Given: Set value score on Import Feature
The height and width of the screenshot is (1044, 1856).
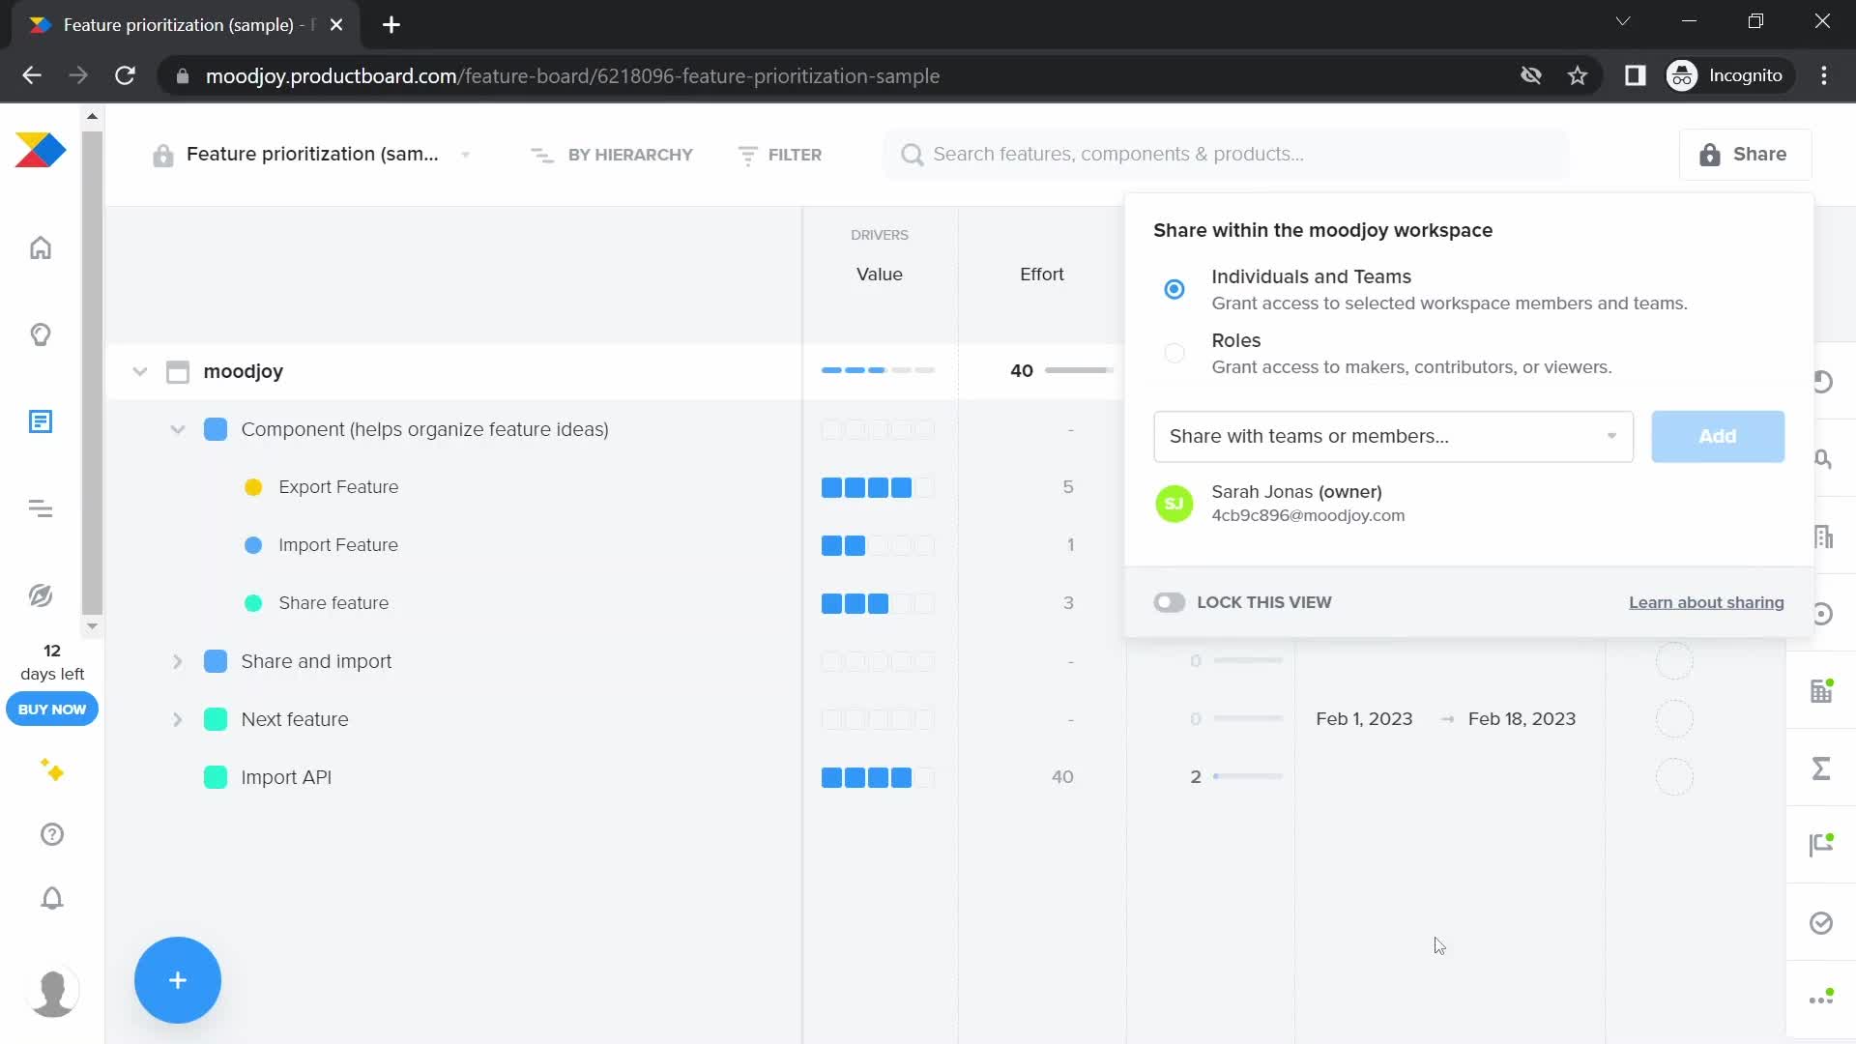Looking at the screenshot, I should click(878, 545).
